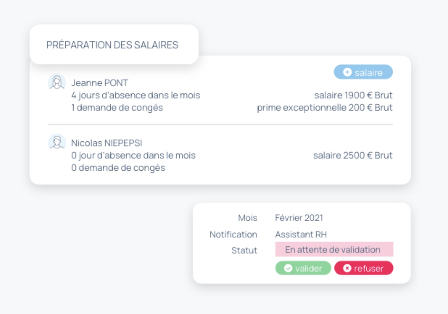Click Jeanne PONT's avatar icon
The height and width of the screenshot is (314, 448).
coord(57,83)
